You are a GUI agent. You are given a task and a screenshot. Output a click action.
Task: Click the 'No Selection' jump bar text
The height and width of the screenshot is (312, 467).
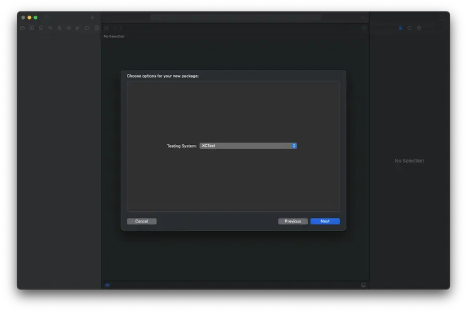click(114, 37)
